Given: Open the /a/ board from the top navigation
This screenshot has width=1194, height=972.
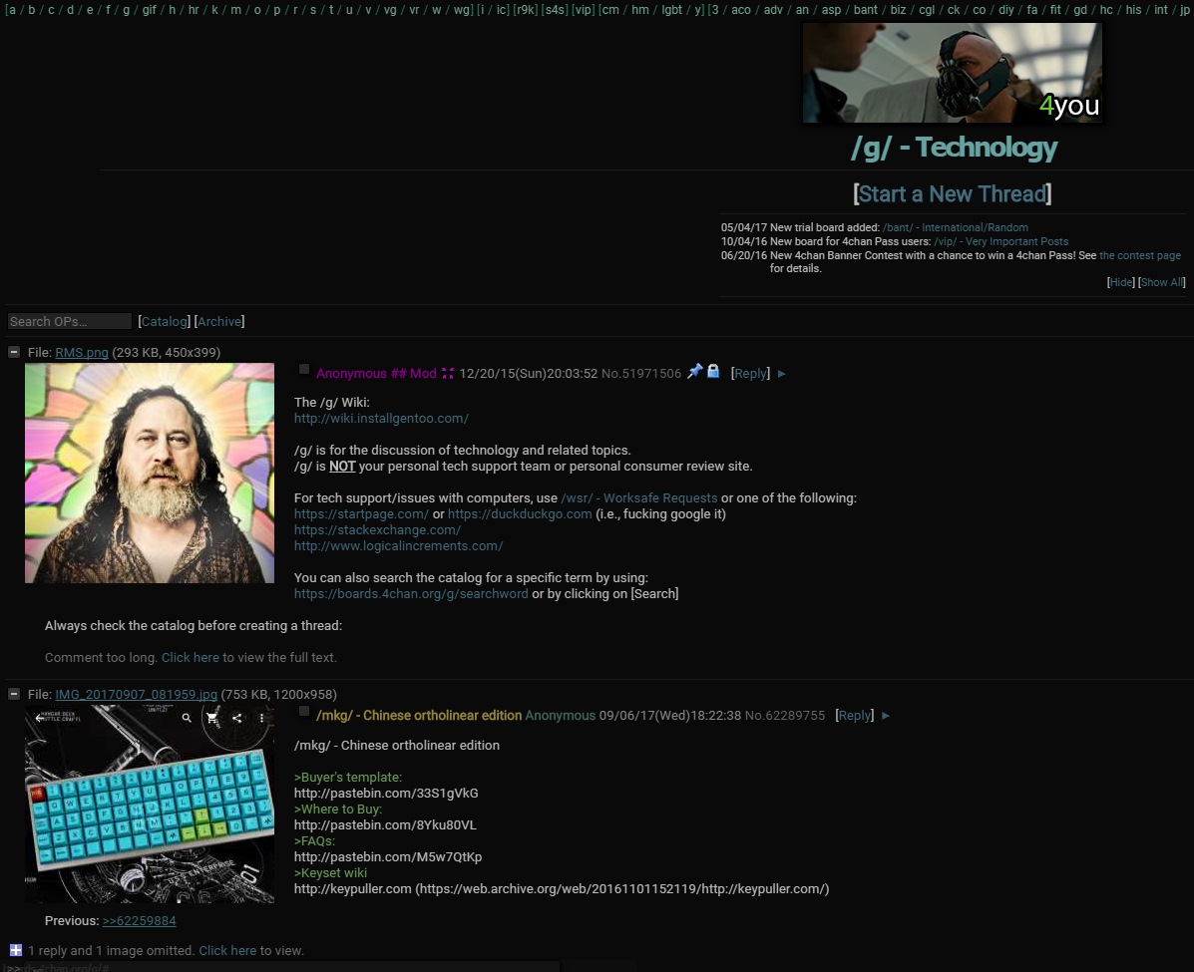Looking at the screenshot, I should tap(11, 9).
